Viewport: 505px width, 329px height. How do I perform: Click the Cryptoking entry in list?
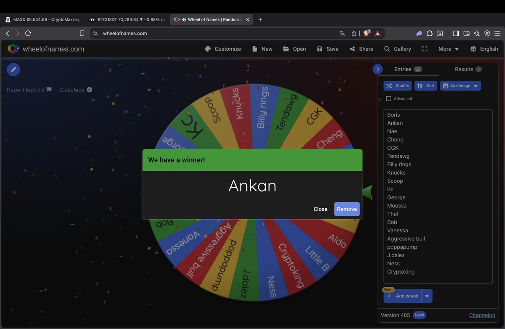pos(401,272)
